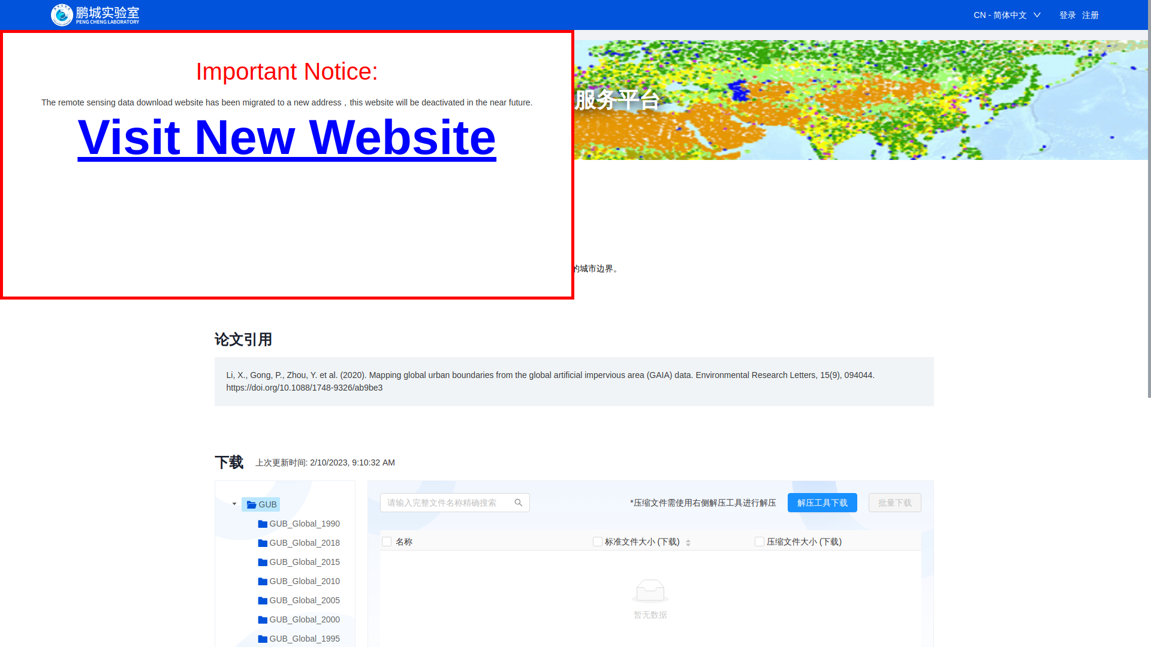Open the GUB_Global_2015 folder
This screenshot has height=647, width=1151.
[x=299, y=562]
